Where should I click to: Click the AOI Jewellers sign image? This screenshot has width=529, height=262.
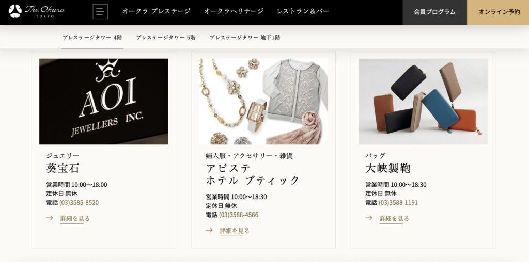103,102
